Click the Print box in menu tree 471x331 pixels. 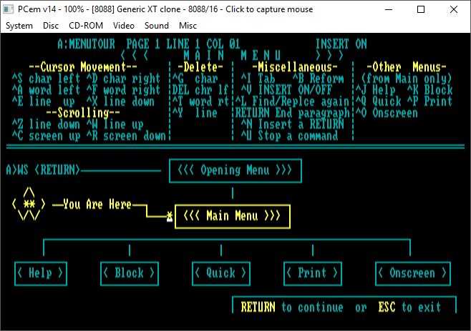(313, 273)
